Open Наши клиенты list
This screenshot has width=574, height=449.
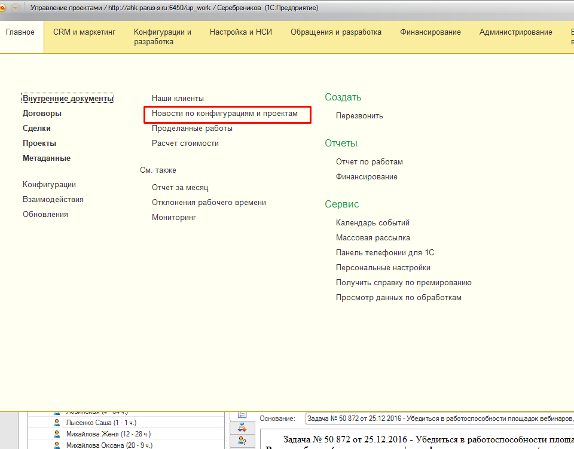pyautogui.click(x=178, y=98)
